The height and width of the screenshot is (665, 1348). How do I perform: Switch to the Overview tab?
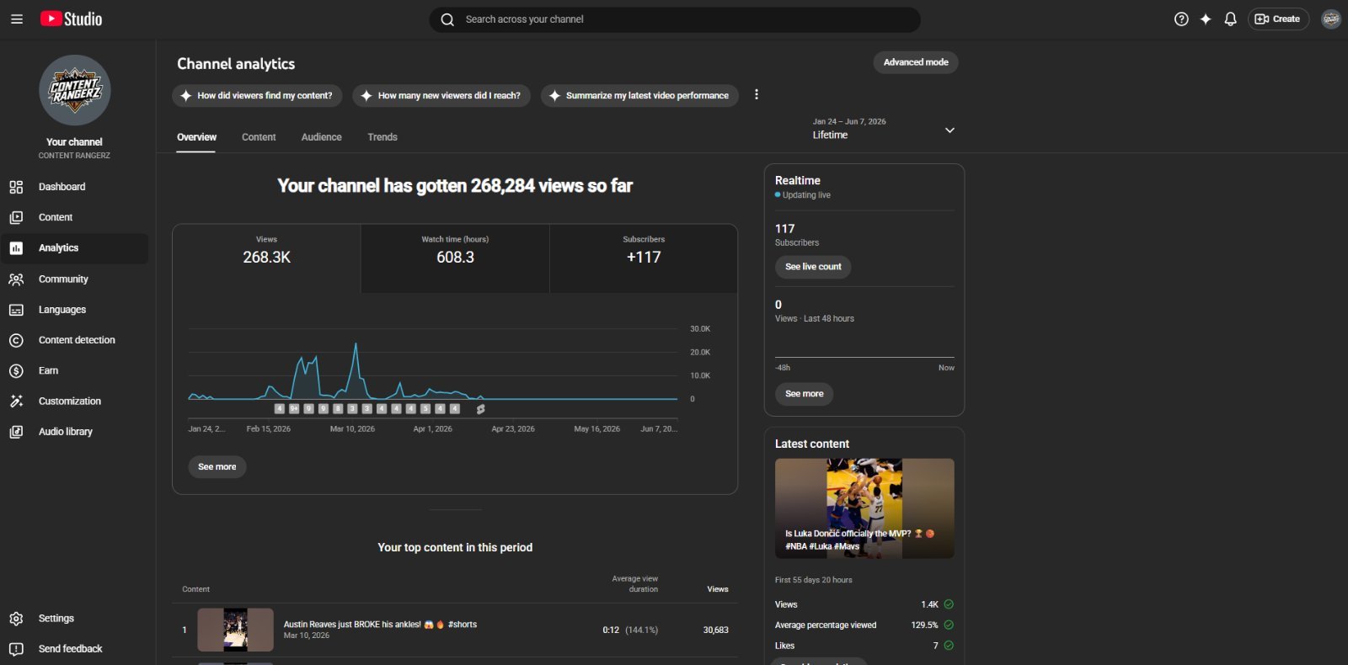(196, 137)
